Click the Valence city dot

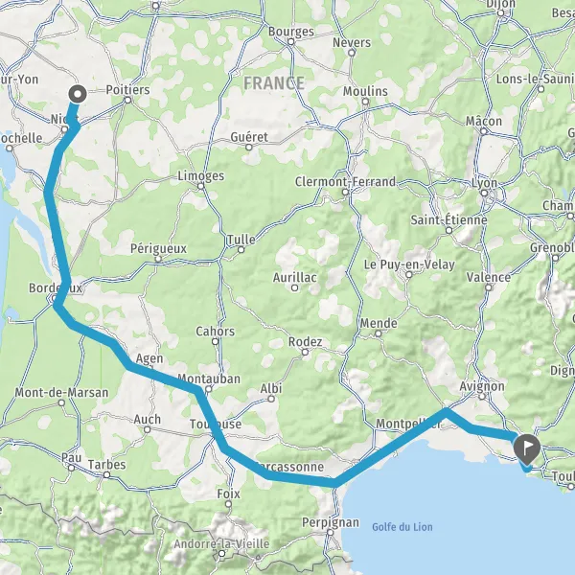coord(489,287)
